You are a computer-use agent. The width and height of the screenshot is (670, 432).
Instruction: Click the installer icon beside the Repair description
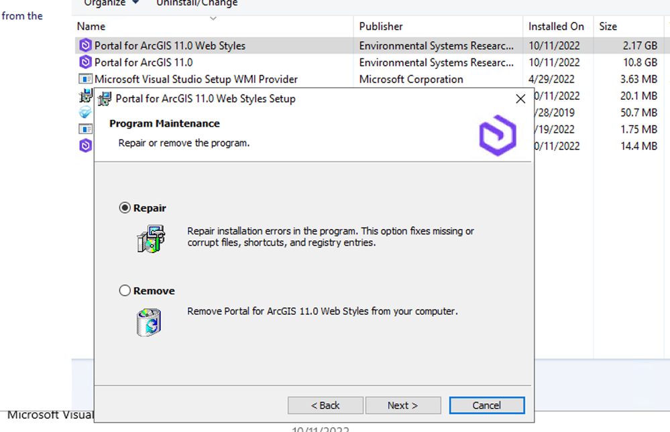tap(150, 239)
